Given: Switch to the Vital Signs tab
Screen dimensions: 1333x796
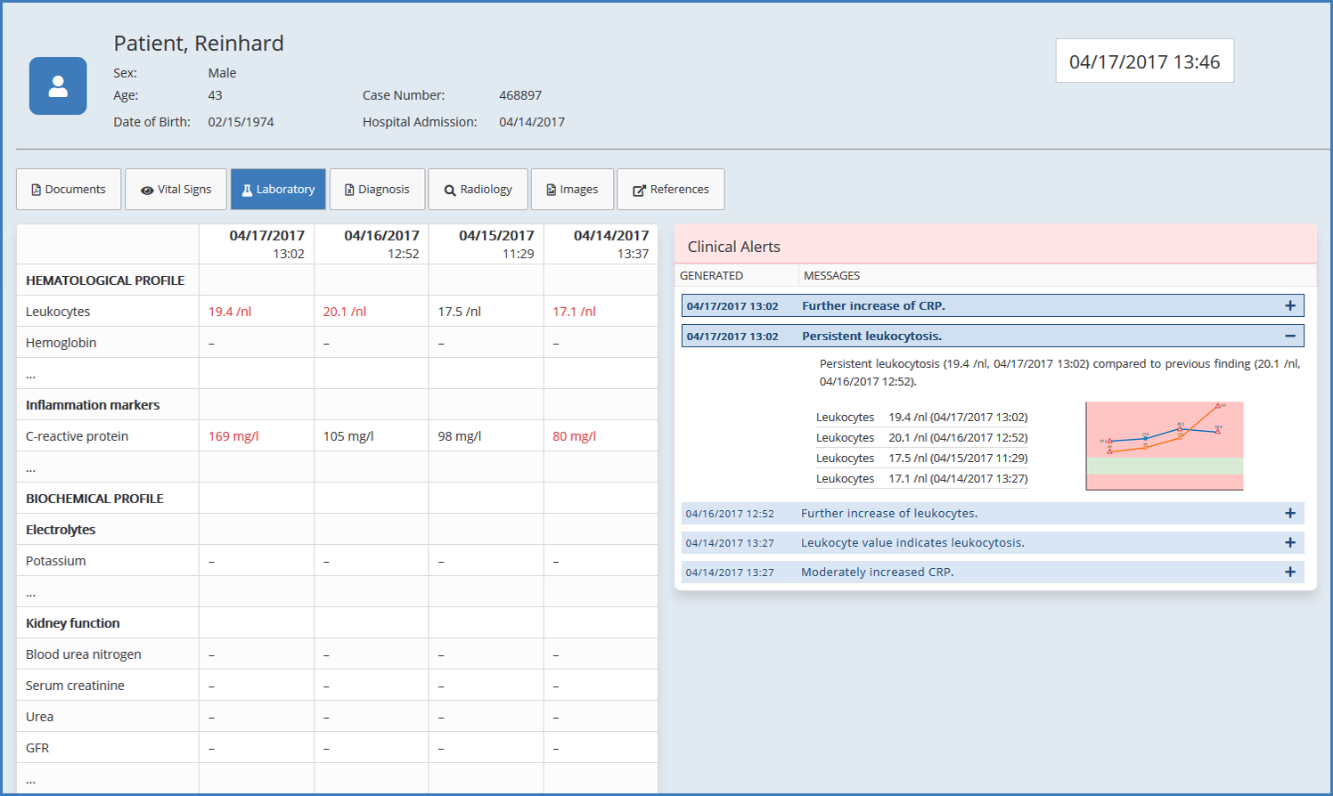Looking at the screenshot, I should pos(176,190).
